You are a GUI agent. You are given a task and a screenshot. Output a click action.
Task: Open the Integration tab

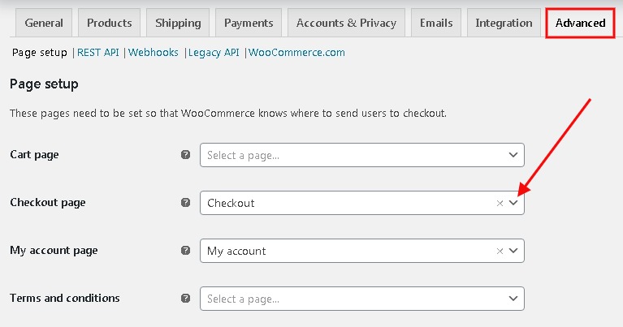pos(504,23)
